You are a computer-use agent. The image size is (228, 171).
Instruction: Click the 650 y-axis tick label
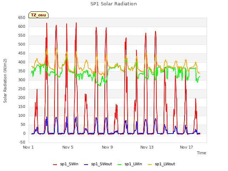pos(22,17)
